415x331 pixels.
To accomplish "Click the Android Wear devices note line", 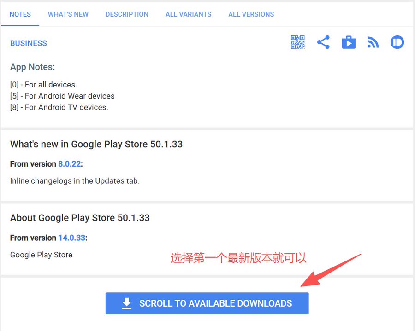I will pyautogui.click(x=62, y=96).
